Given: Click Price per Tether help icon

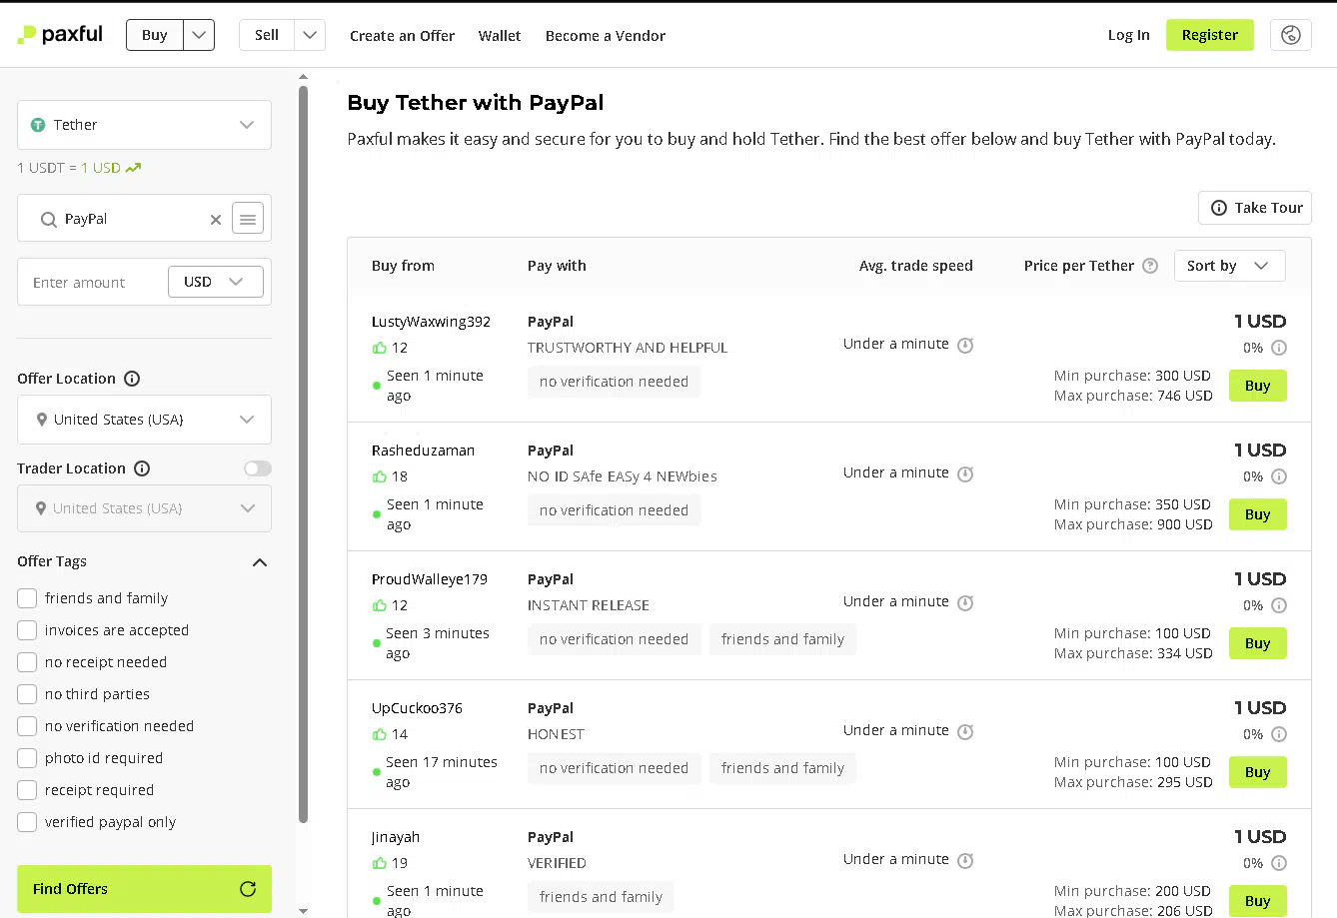Looking at the screenshot, I should pyautogui.click(x=1150, y=266).
